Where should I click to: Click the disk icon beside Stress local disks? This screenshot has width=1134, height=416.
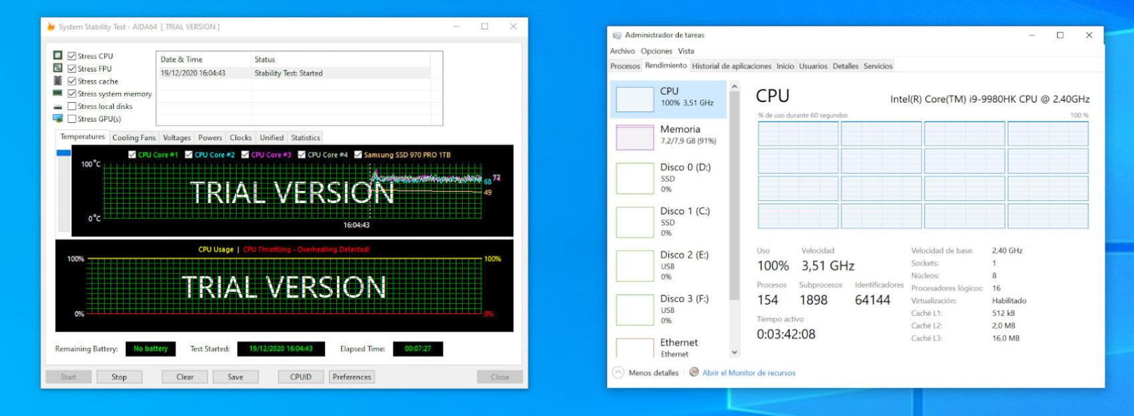pos(58,106)
